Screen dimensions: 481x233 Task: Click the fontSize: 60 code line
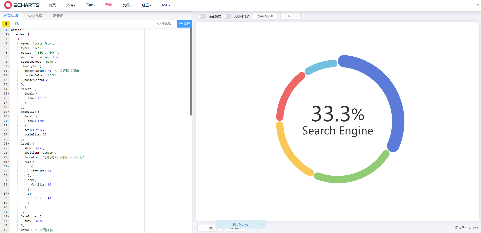click(41, 184)
